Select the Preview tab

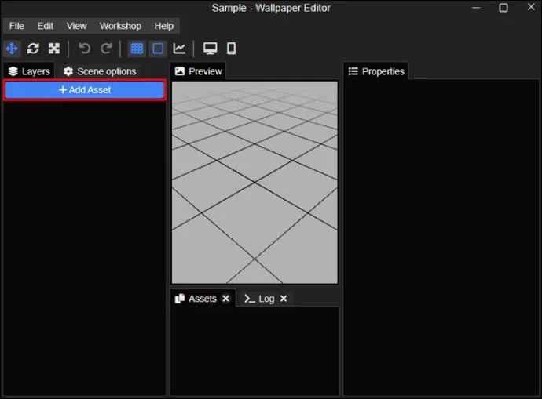199,71
